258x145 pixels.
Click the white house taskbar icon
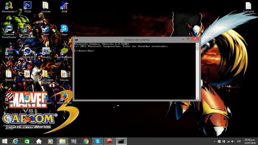click(x=39, y=141)
